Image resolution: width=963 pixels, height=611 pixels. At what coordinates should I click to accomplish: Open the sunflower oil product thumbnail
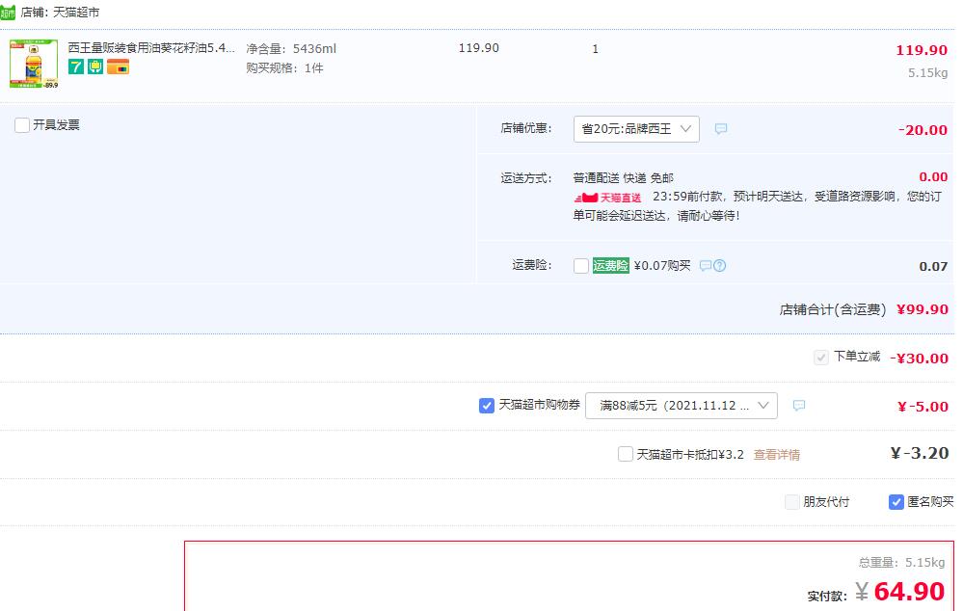click(x=34, y=64)
